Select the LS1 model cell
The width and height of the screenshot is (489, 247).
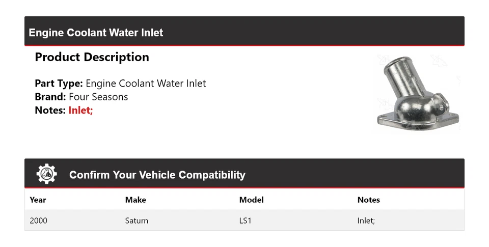[x=246, y=221]
